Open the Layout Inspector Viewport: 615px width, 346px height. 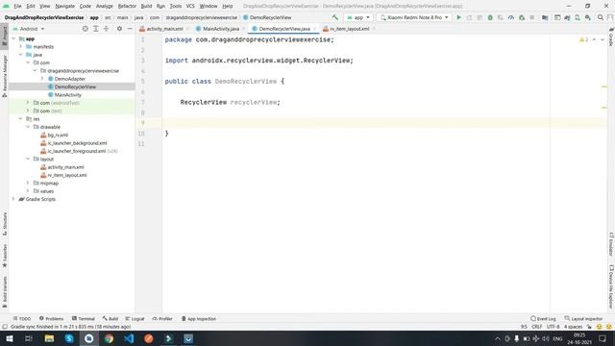coord(583,318)
